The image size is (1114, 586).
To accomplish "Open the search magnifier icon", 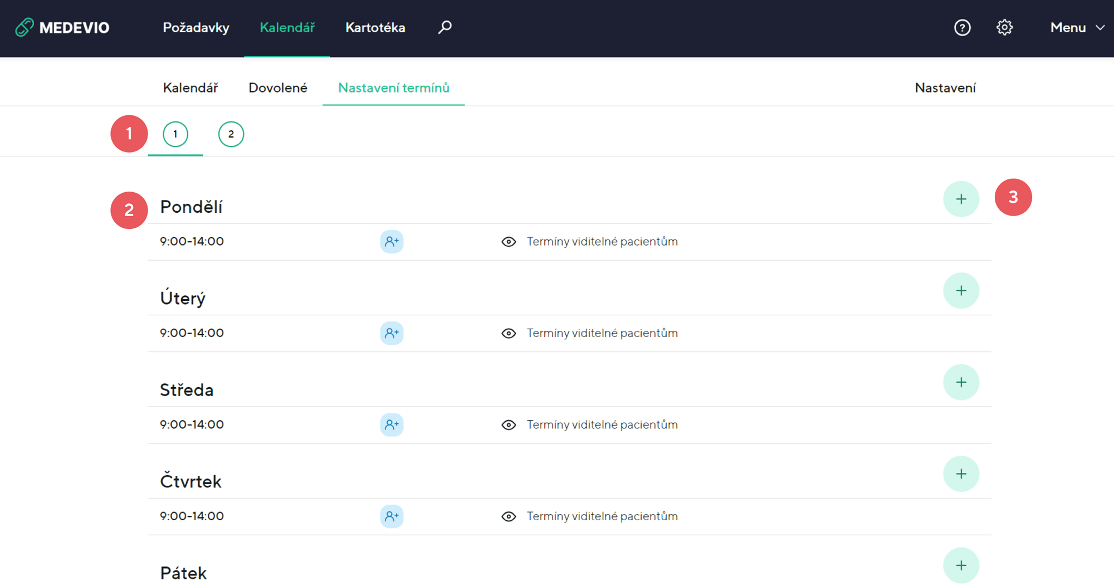I will point(444,27).
